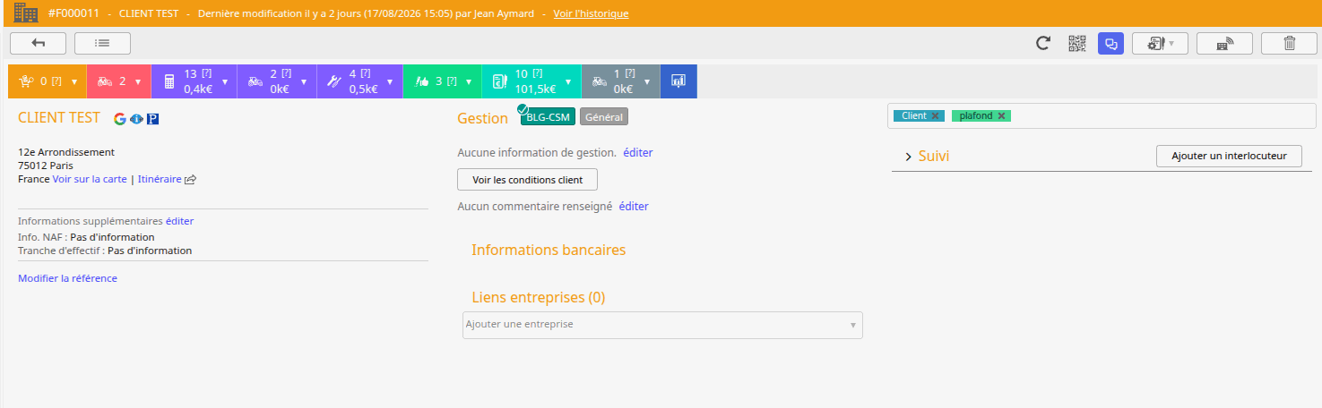Click the Liens entreprises (0) heading

coord(538,297)
